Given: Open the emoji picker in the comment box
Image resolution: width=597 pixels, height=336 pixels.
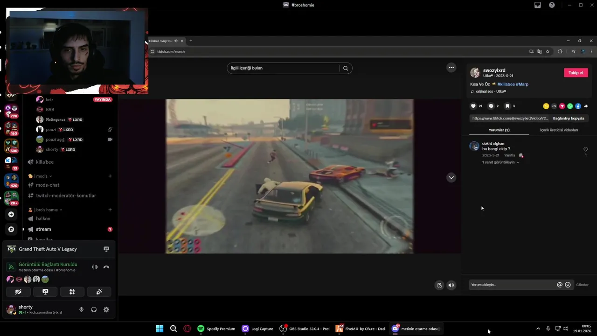Looking at the screenshot, I should pyautogui.click(x=568, y=285).
